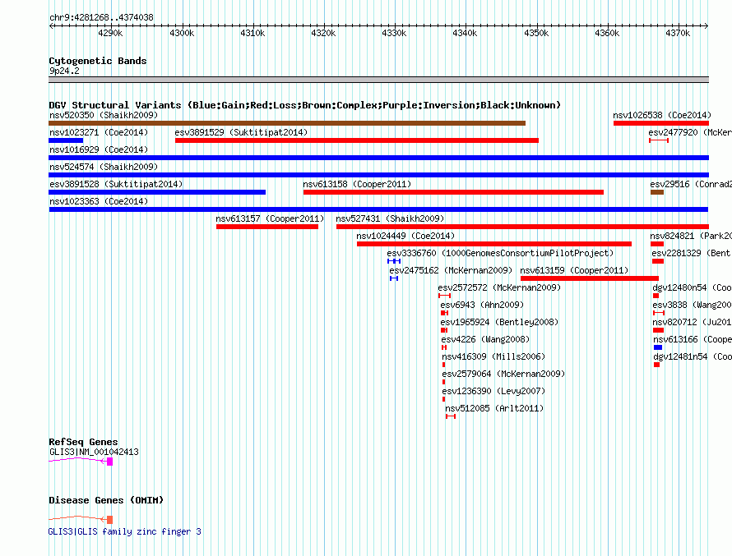Click the nsv824821 red marker
The image size is (732, 556).
[x=657, y=244]
